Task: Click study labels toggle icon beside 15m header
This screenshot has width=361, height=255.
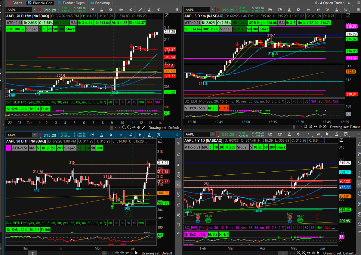Action: pyautogui.click(x=166, y=16)
